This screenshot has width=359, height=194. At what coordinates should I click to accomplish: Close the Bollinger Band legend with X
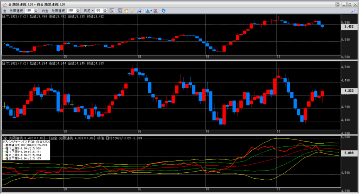pyautogui.click(x=48, y=142)
